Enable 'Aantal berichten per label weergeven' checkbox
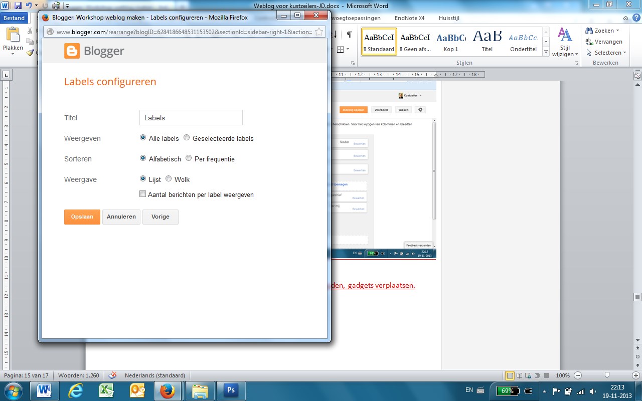This screenshot has width=642, height=401. 143,194
